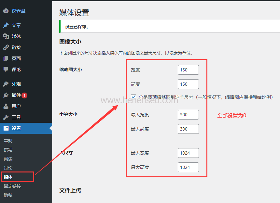Viewport: 280px width, 203px height.
Task: Open the 页面 pages icon
Action: coord(5,58)
